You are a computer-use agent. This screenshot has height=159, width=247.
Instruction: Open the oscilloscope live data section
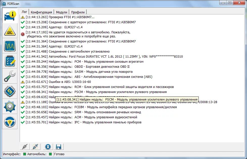10,46
